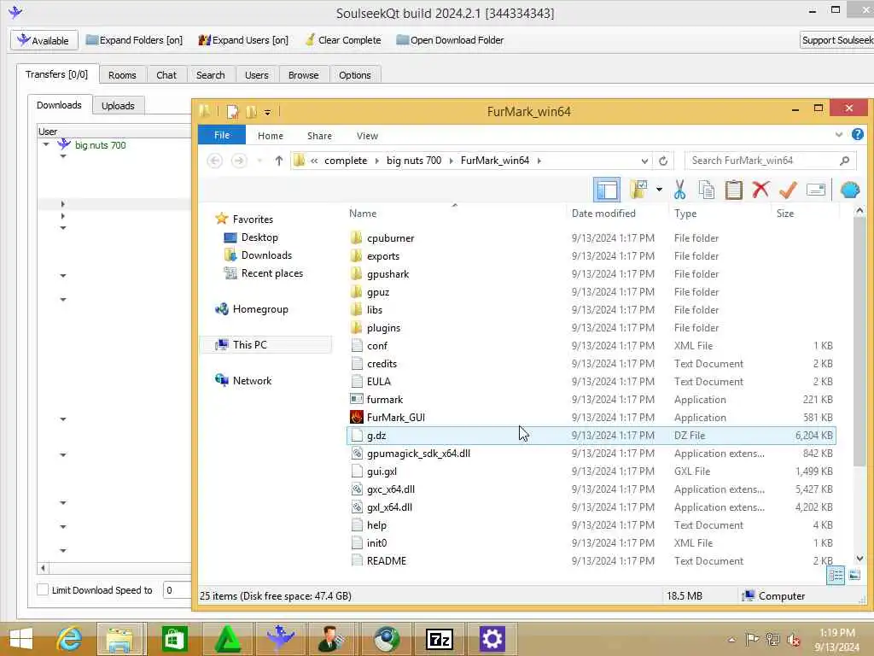Click the cut scissors icon in Explorer toolbar
Image resolution: width=874 pixels, height=656 pixels.
point(679,190)
